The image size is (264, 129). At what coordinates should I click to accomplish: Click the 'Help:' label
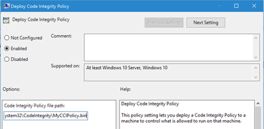tap(125, 89)
